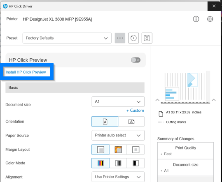Select pure black and white mode icon
This screenshot has height=182, width=222.
[136, 163]
